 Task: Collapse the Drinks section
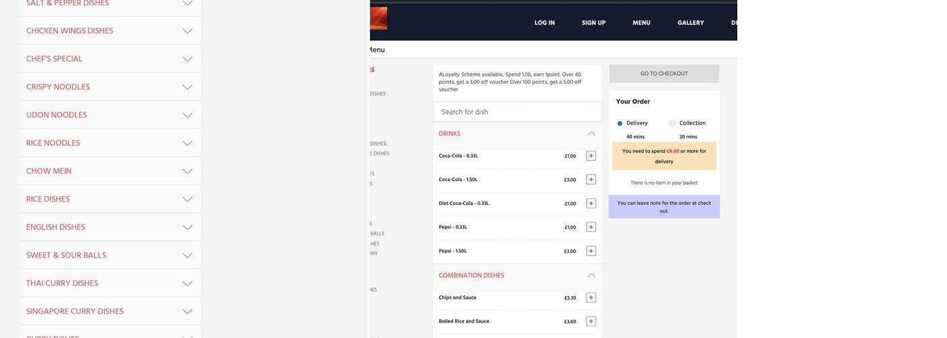pyautogui.click(x=591, y=134)
